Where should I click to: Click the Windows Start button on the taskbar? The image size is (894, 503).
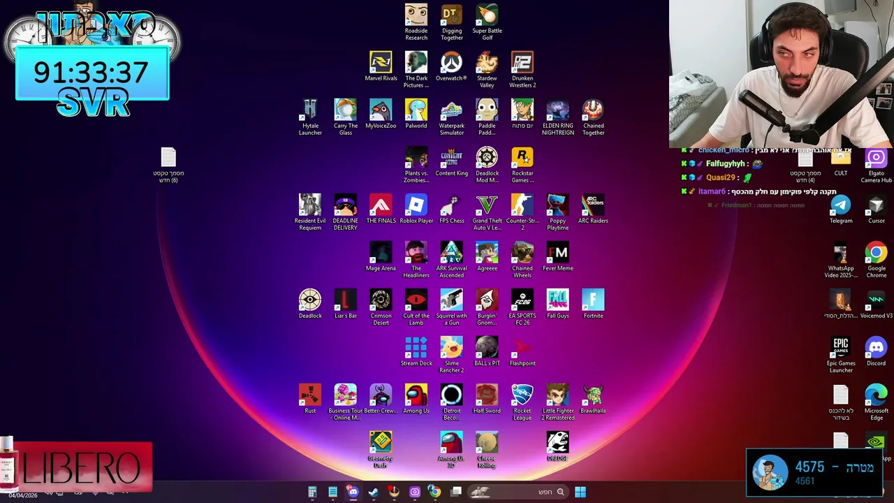[580, 492]
